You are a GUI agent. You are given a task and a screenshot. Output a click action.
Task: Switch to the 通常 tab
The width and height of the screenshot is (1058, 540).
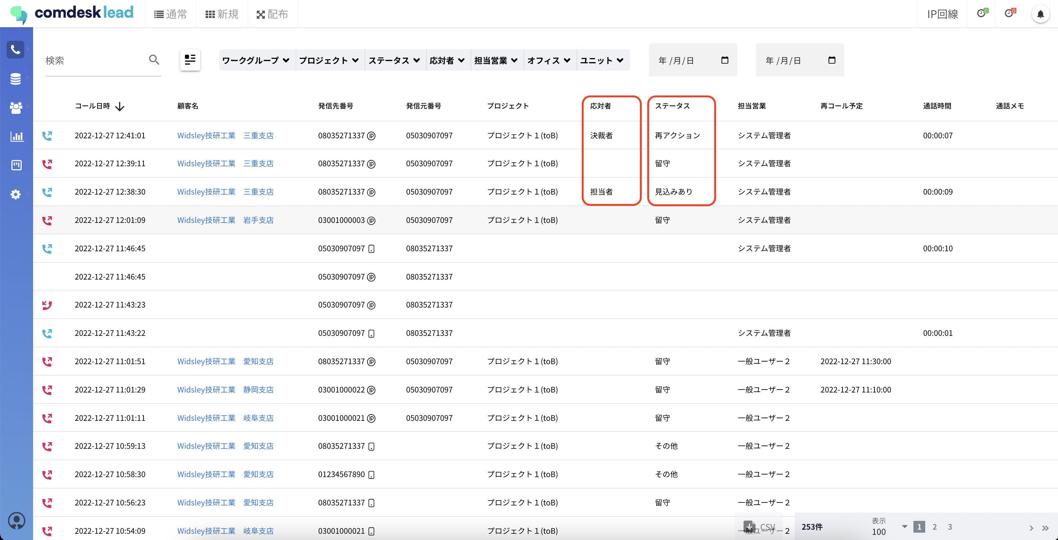click(x=170, y=14)
